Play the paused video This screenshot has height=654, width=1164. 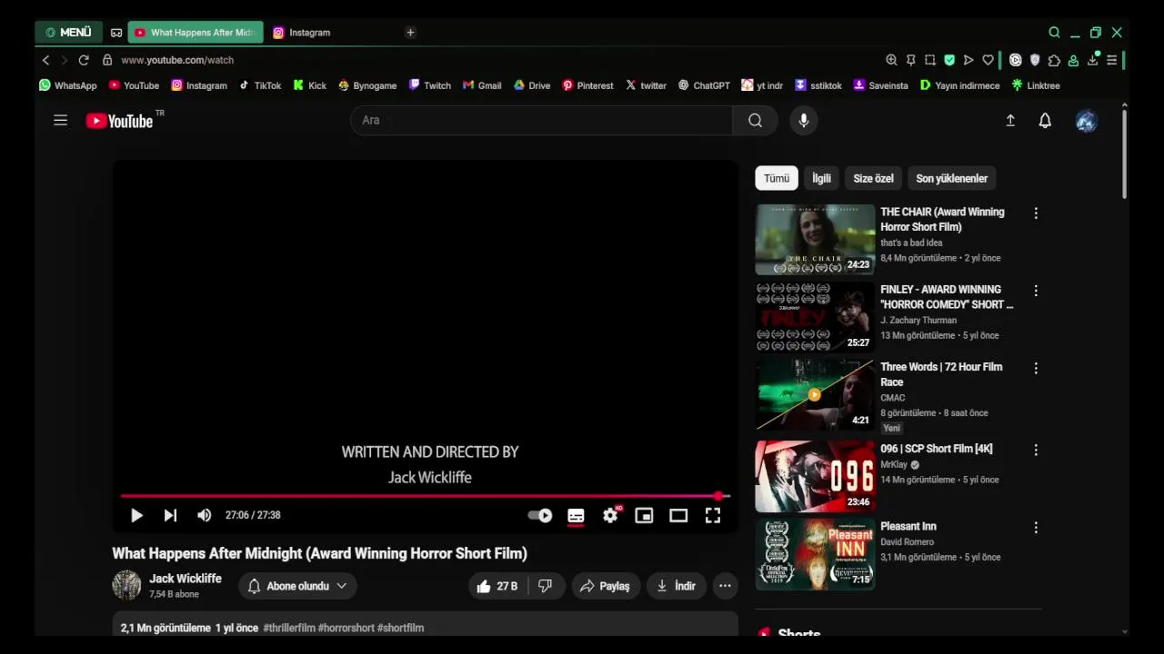(x=136, y=515)
